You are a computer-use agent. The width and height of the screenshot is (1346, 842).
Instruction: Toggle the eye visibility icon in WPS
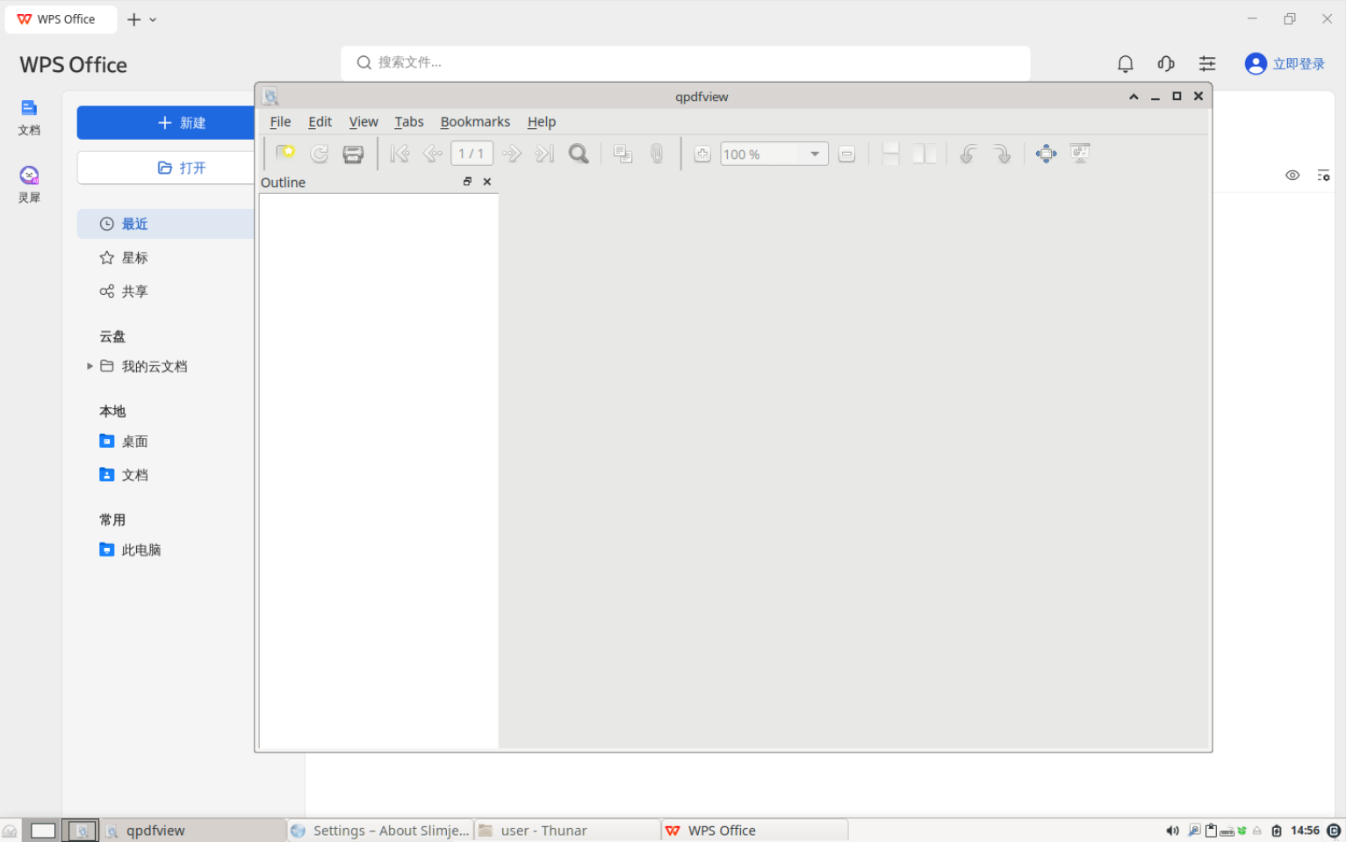[x=1292, y=176]
